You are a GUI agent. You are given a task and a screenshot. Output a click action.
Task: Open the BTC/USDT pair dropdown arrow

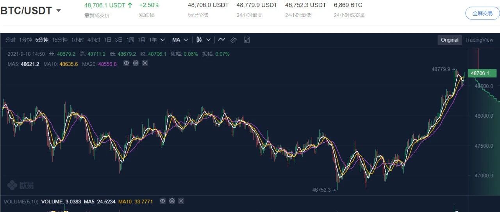[x=59, y=11]
